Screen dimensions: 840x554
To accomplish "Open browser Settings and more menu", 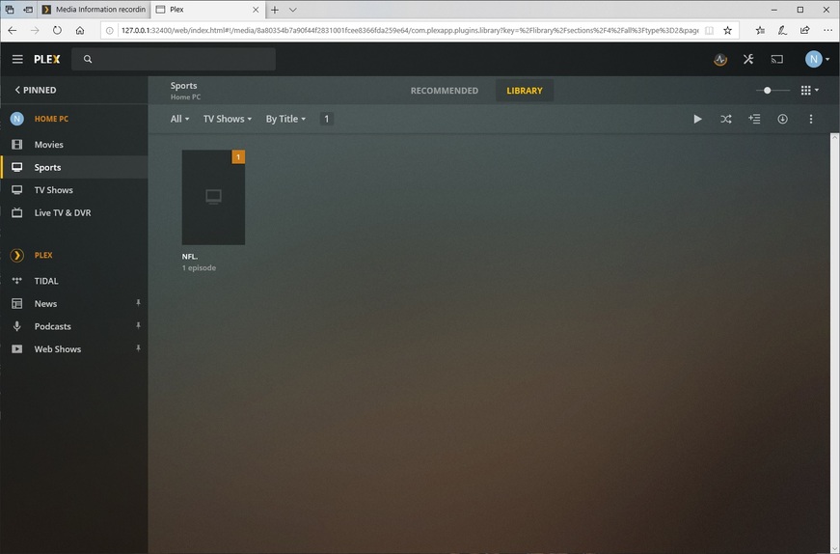I will click(x=827, y=31).
